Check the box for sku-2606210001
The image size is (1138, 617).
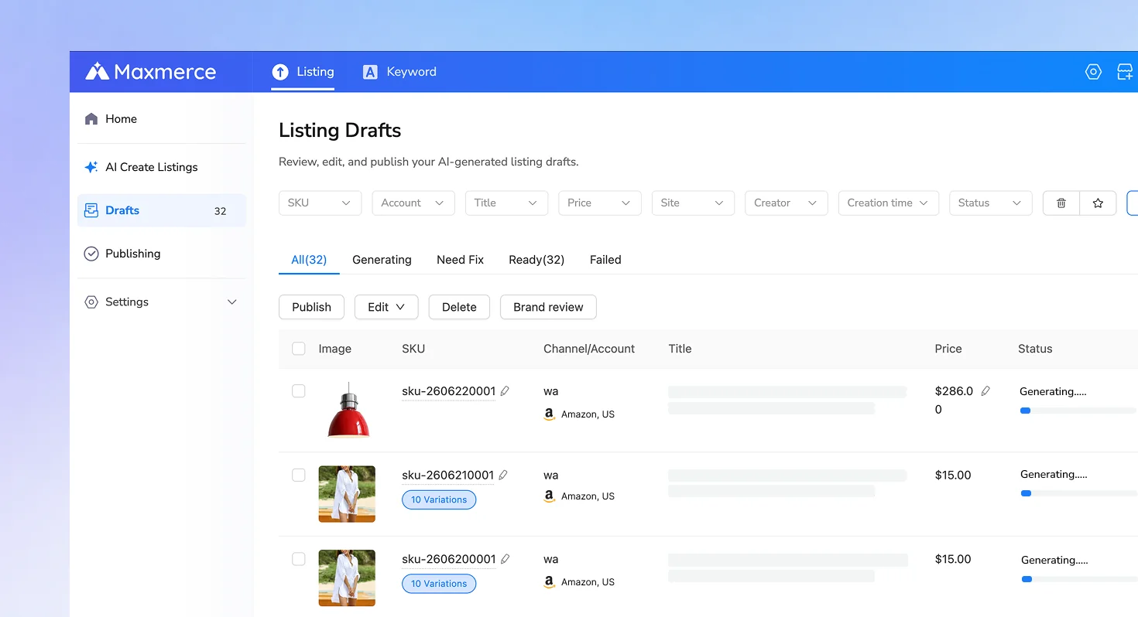tap(299, 475)
